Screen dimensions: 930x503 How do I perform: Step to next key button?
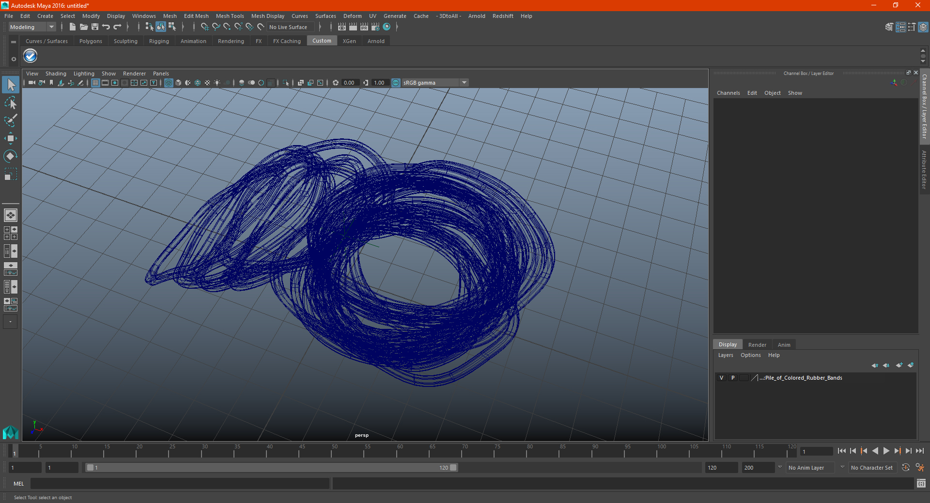coord(898,451)
